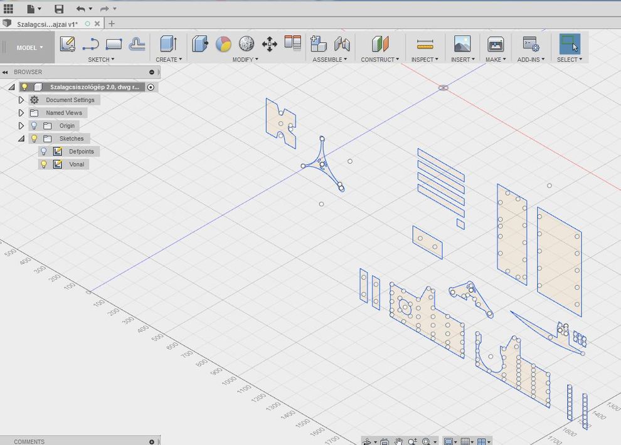Open a new design tab with plus
This screenshot has width=621, height=445.
pos(112,24)
